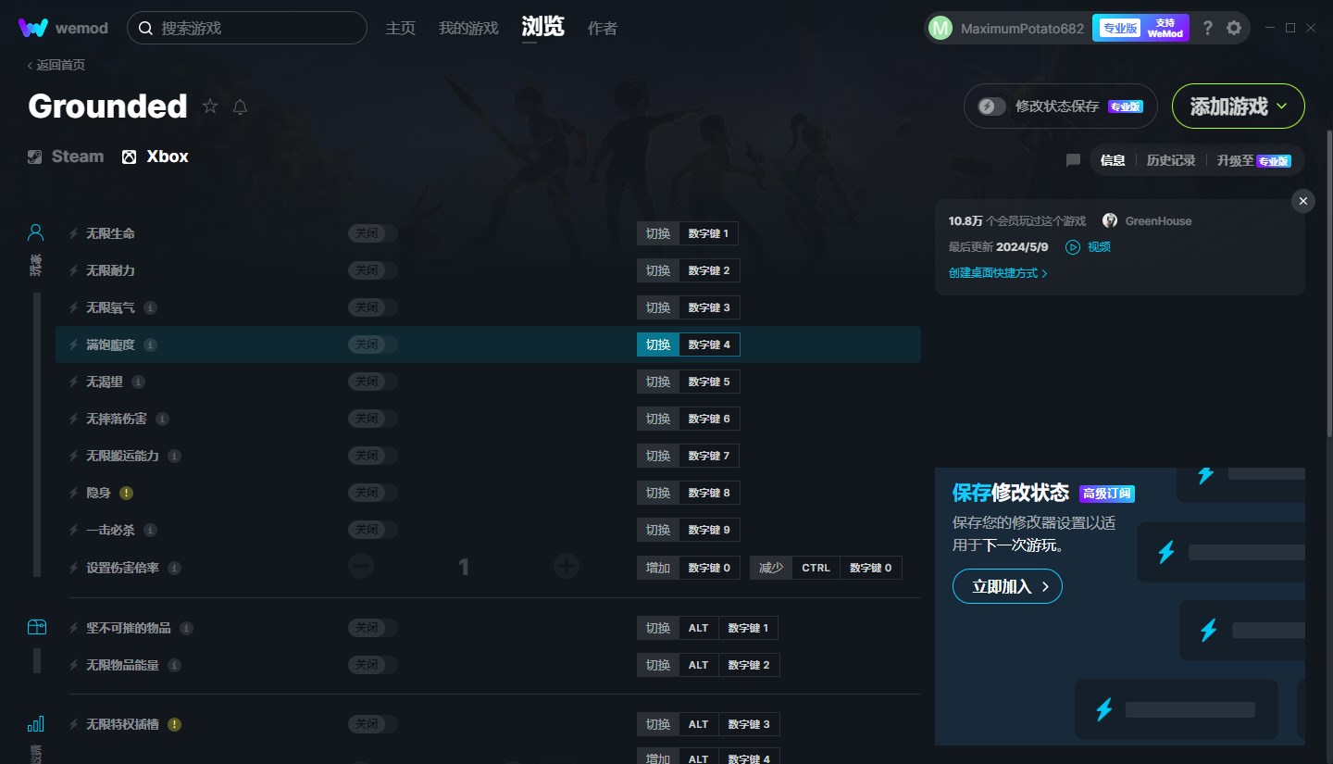Open the 历史记录 tab
Image resolution: width=1333 pixels, height=764 pixels.
[1171, 160]
